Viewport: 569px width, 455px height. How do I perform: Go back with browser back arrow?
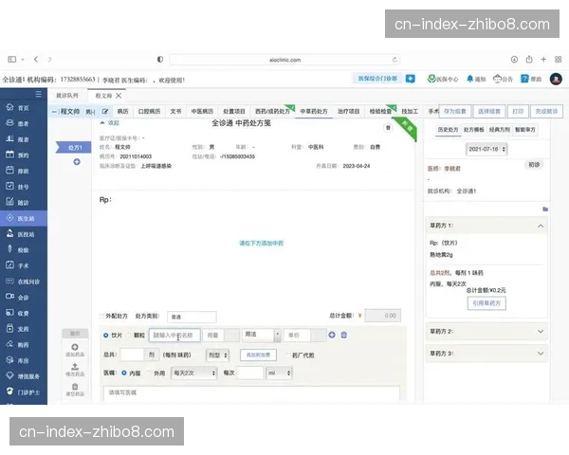(x=36, y=59)
